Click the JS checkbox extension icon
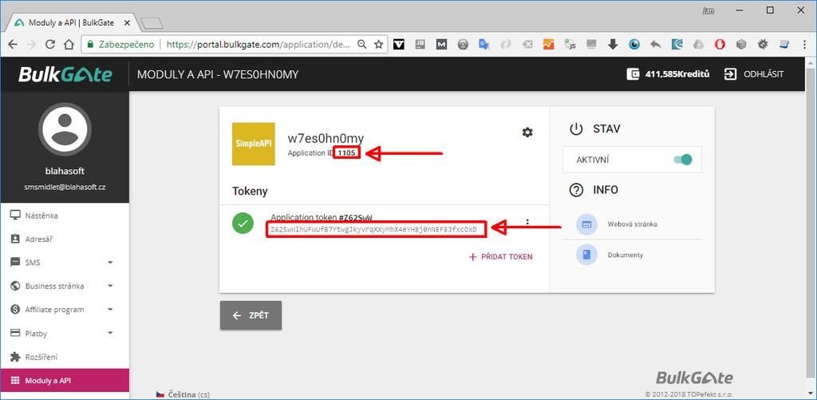The image size is (817, 400). pyautogui.click(x=570, y=45)
